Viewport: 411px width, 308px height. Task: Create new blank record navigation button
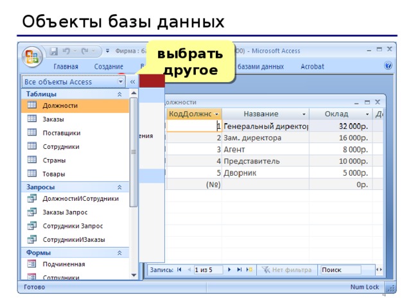point(249,269)
